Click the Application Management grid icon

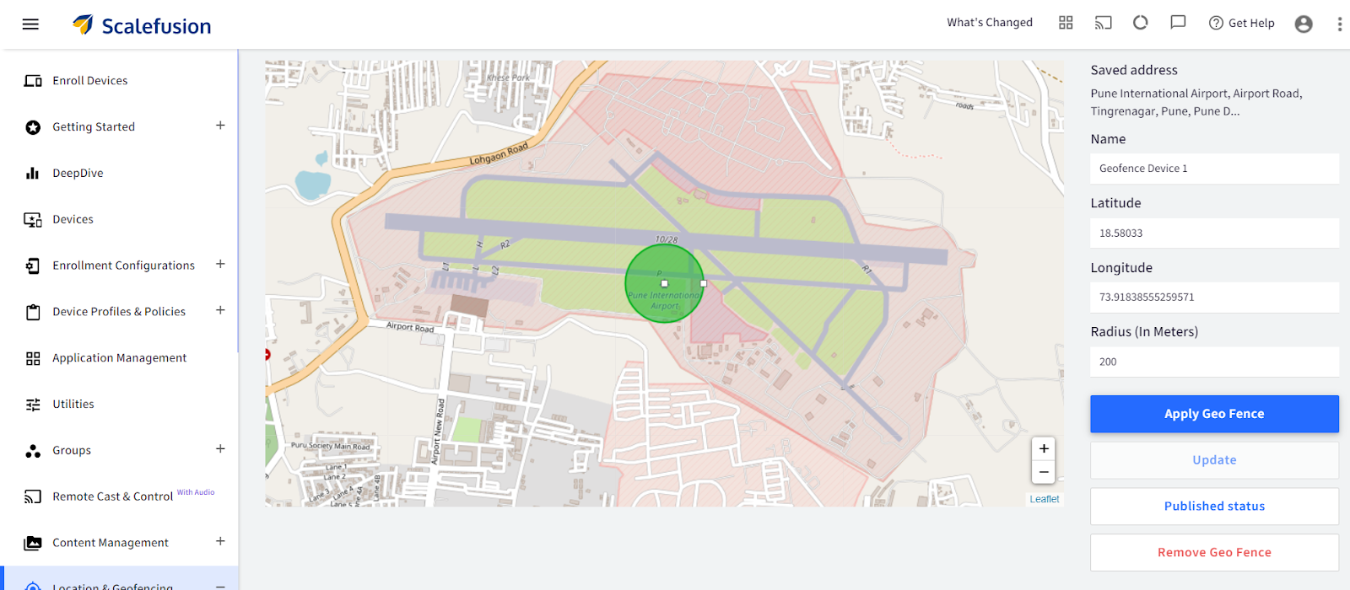click(33, 358)
